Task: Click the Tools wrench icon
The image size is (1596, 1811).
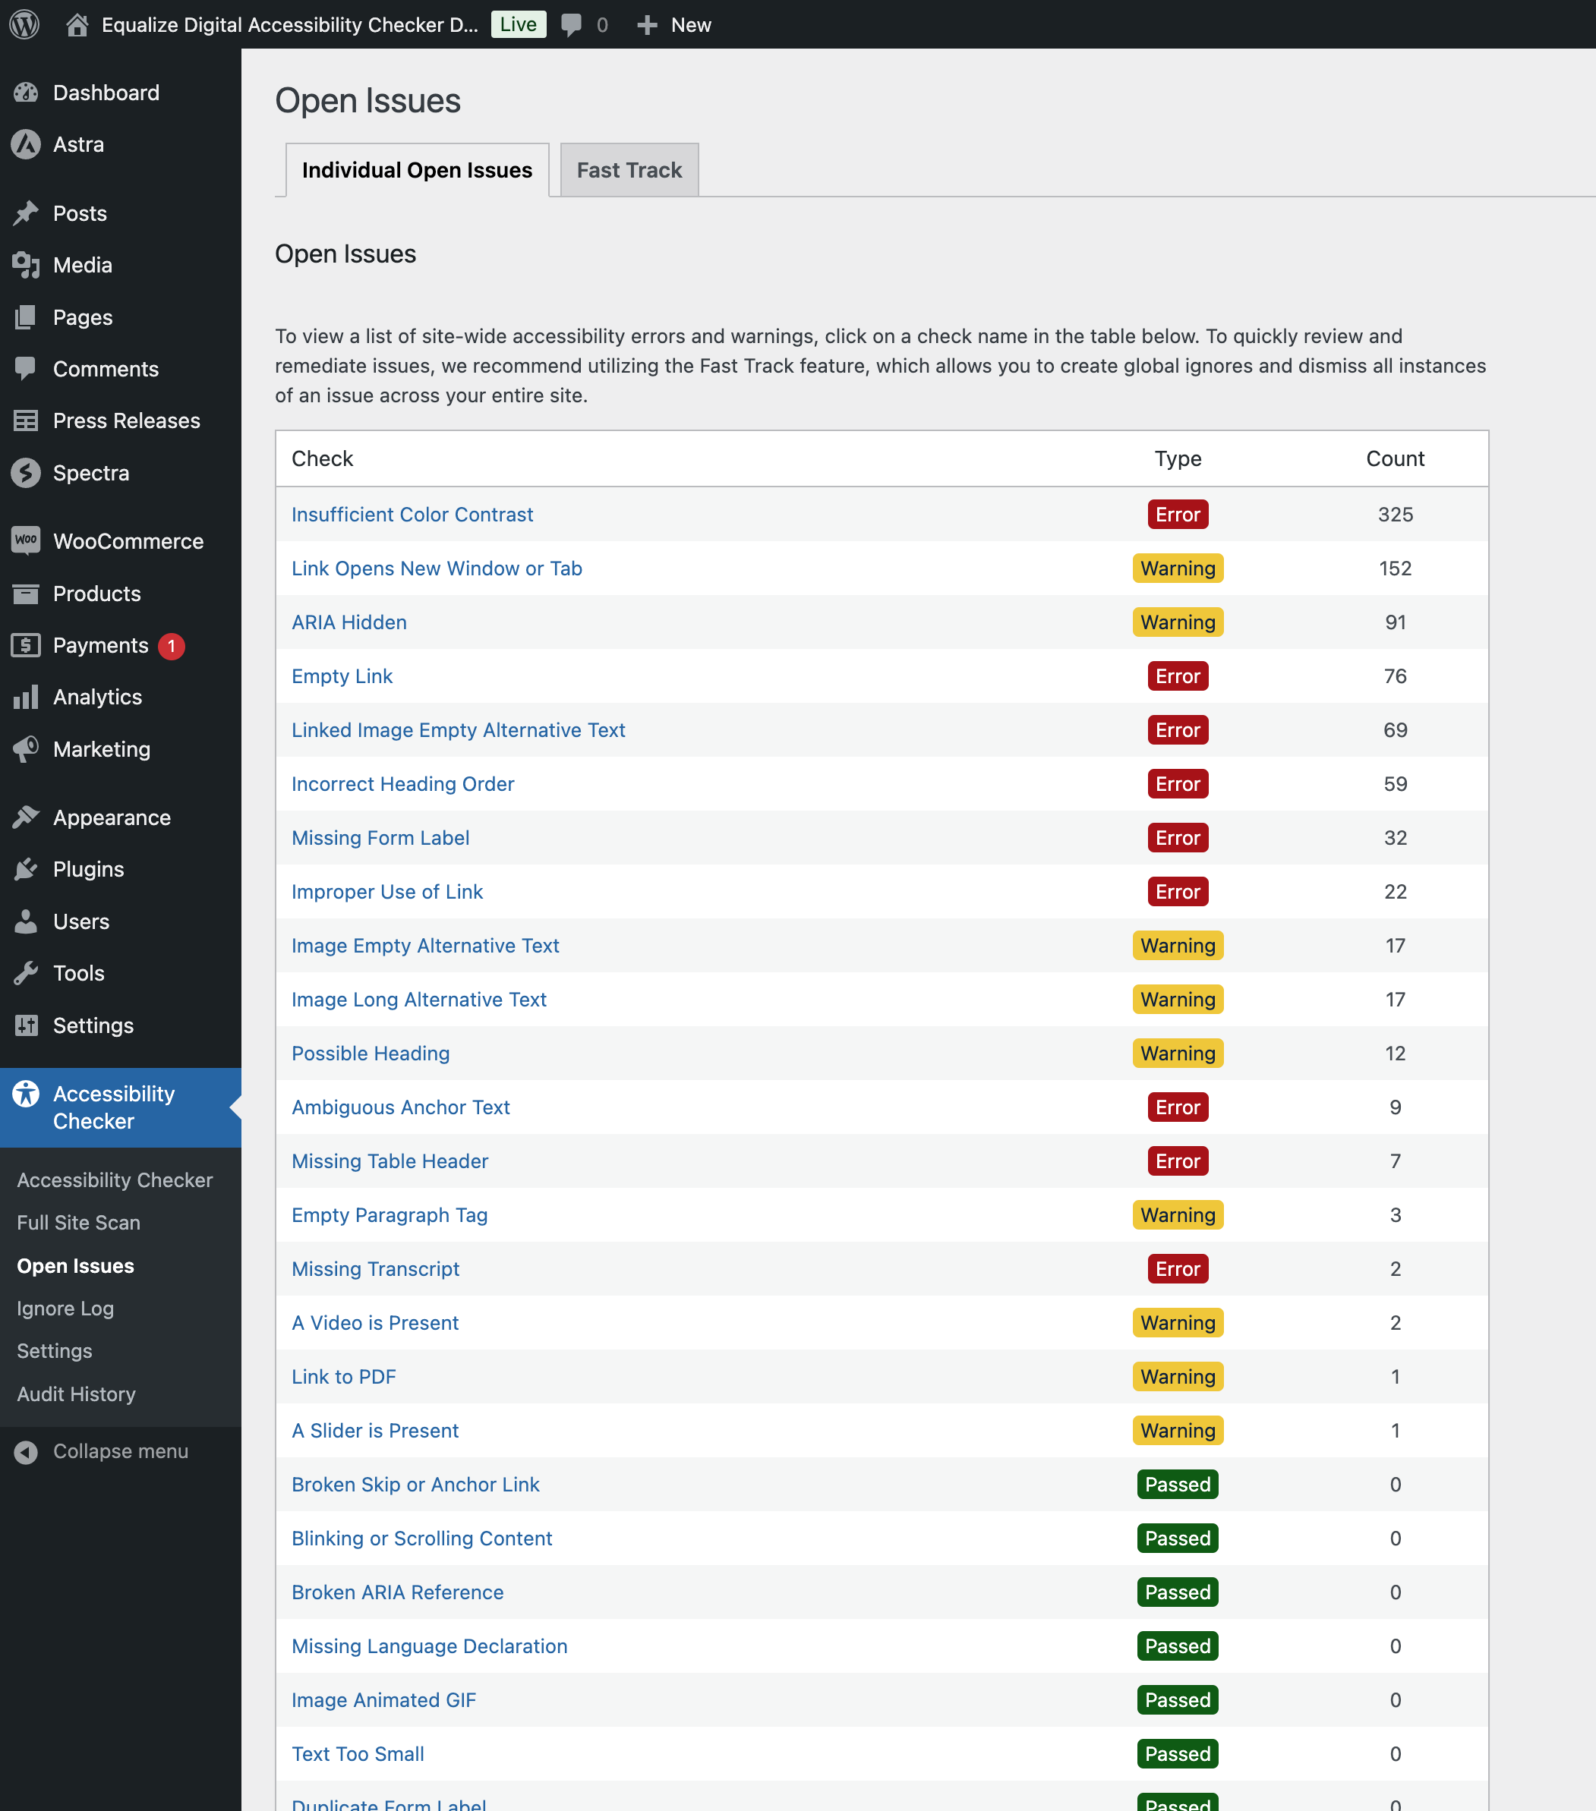Action: coord(27,973)
